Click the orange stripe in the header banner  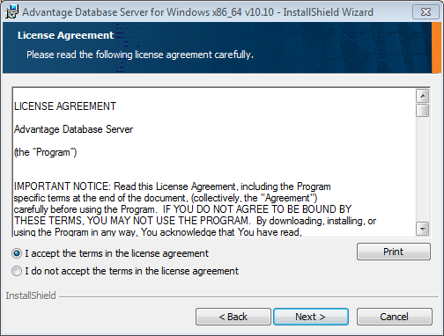436,47
